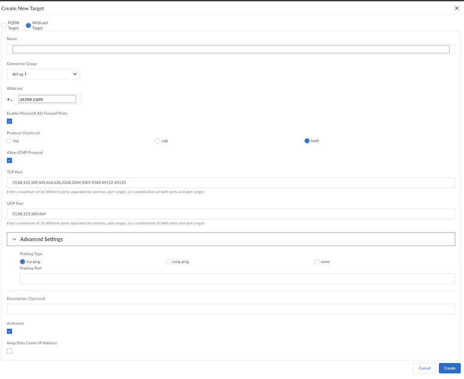Screen dimensions: 464x379
Task: Click the UDP Port input field
Action: 231,214
